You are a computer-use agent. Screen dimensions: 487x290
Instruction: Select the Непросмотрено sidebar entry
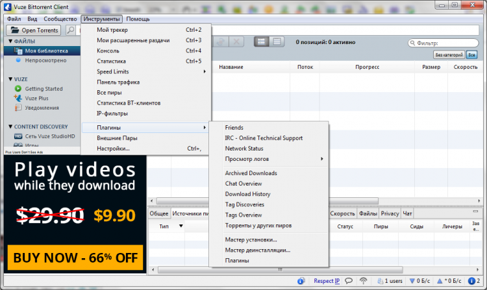[x=45, y=60]
